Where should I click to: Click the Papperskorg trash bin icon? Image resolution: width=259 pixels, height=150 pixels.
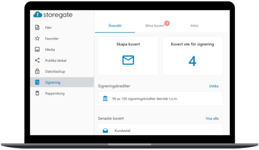click(x=37, y=93)
